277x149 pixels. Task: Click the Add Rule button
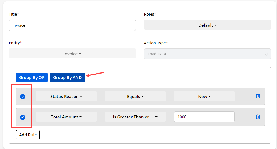point(28,135)
